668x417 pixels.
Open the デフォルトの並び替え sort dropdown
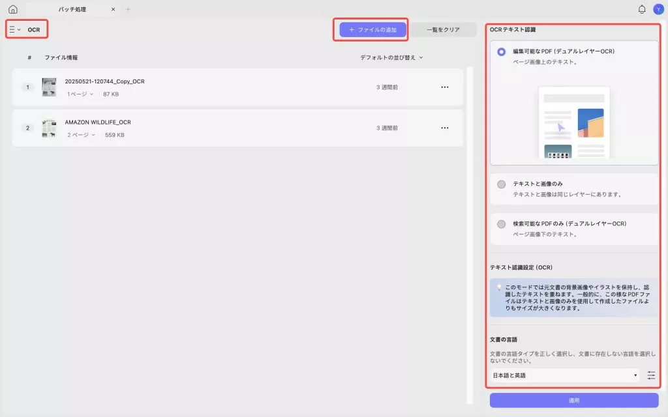(x=391, y=57)
